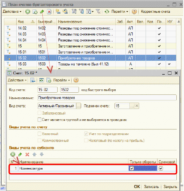Image resolution: width=184 pixels, height=191 pixels.
Task: Open the Вид счета selection ellipsis button
Action: click(79, 106)
